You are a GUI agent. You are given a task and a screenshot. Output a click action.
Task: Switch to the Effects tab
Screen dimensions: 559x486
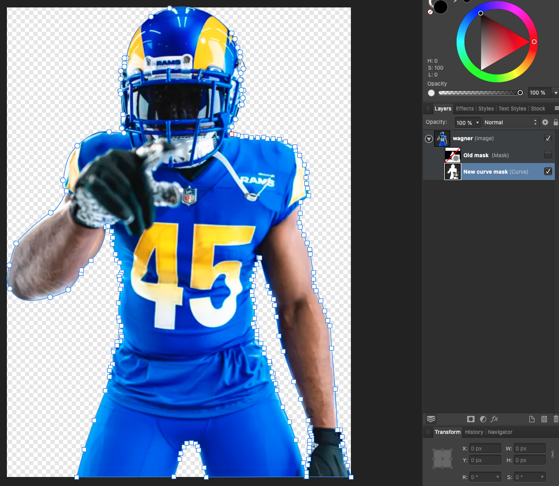coord(465,108)
